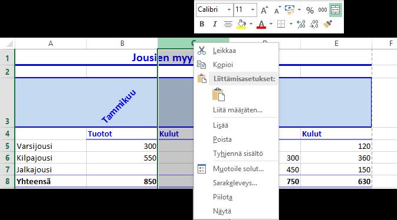
Task: Choose Piilota to hide column
Action: coord(236,197)
